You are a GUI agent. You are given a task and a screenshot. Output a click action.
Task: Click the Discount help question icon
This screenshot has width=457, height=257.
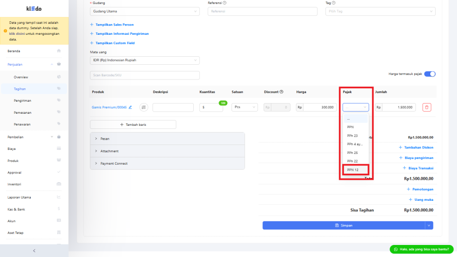tap(281, 92)
